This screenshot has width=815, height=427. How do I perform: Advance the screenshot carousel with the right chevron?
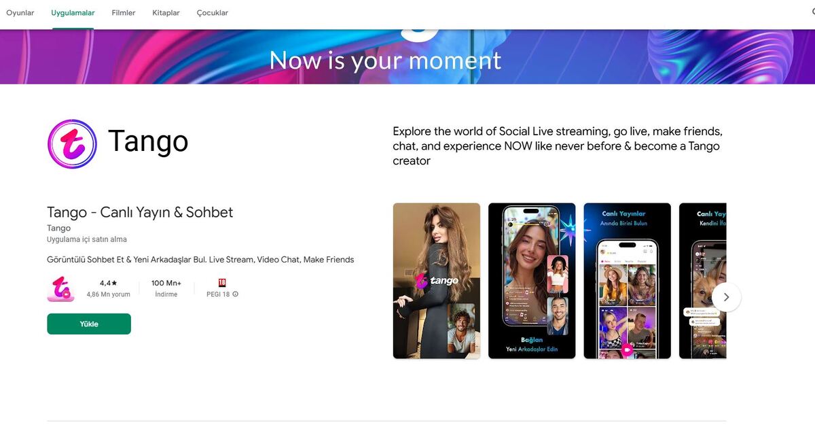[x=726, y=297]
